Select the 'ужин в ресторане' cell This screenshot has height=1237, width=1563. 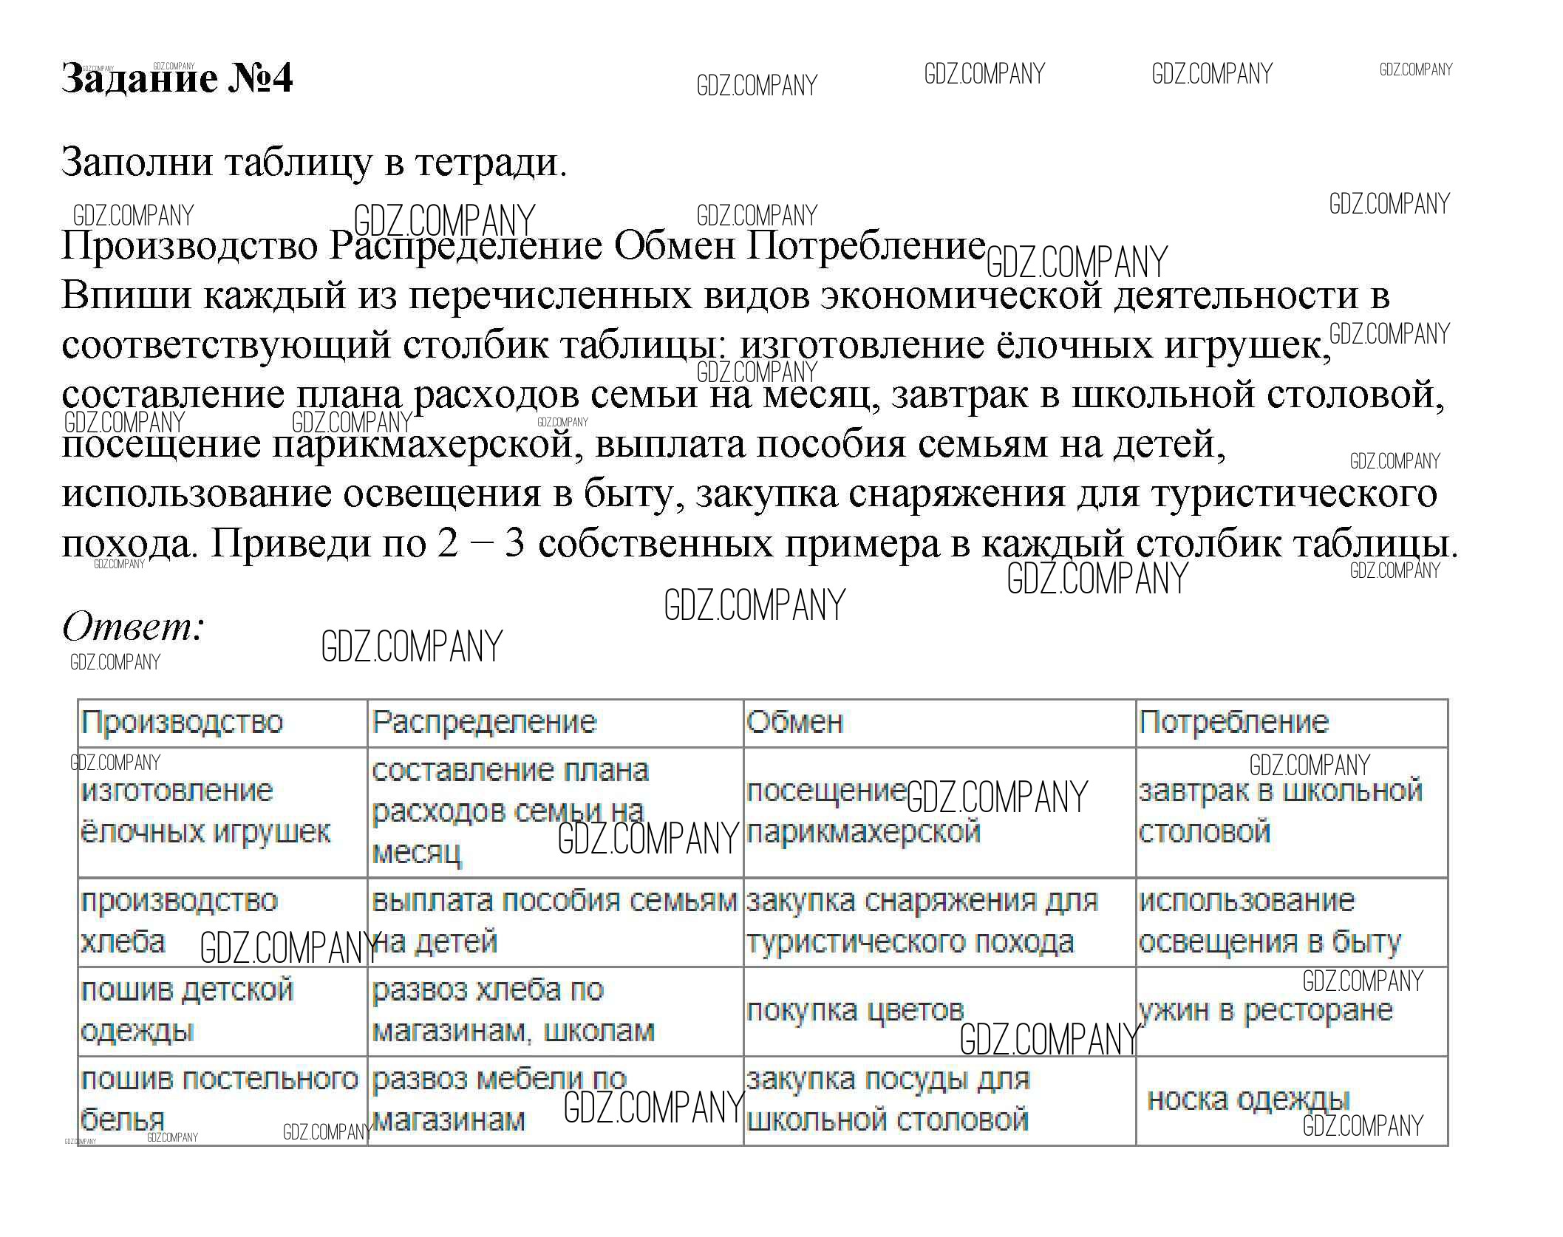click(x=1265, y=1009)
